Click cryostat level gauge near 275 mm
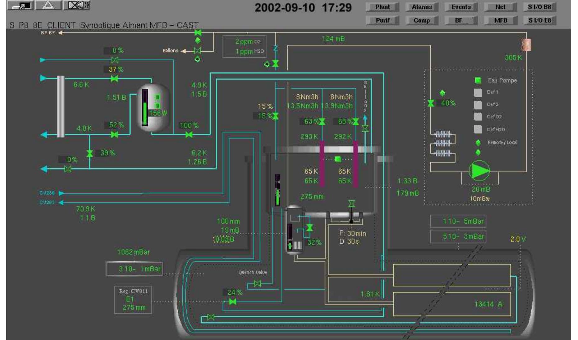The width and height of the screenshot is (578, 340). point(277,190)
